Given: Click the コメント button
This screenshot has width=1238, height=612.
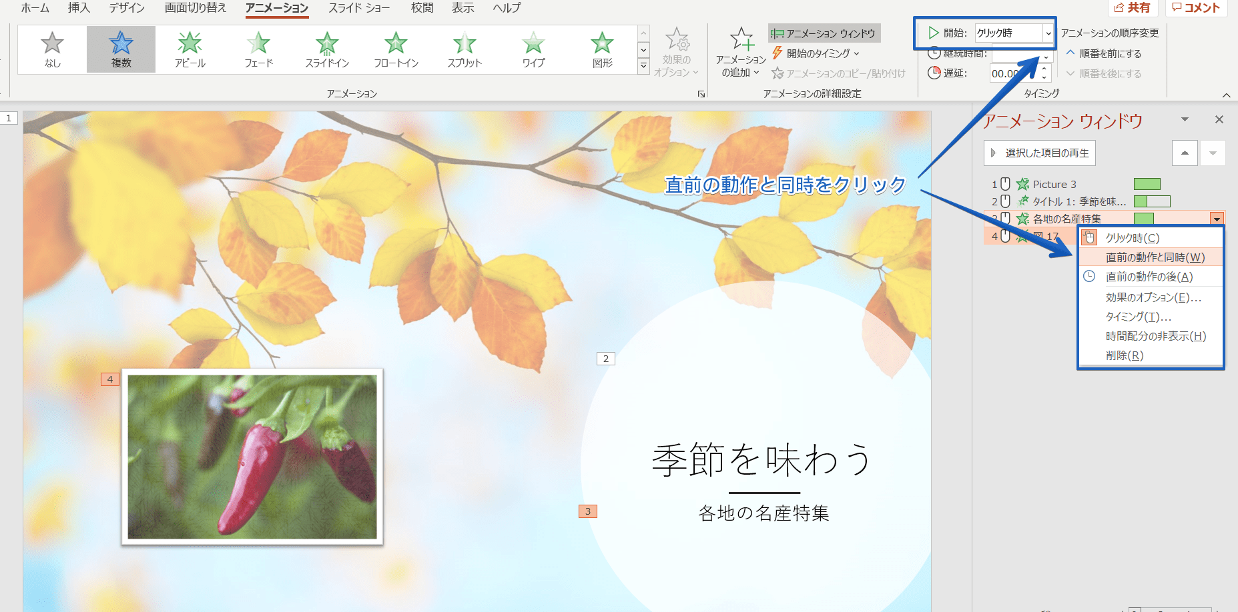Looking at the screenshot, I should coord(1196,8).
